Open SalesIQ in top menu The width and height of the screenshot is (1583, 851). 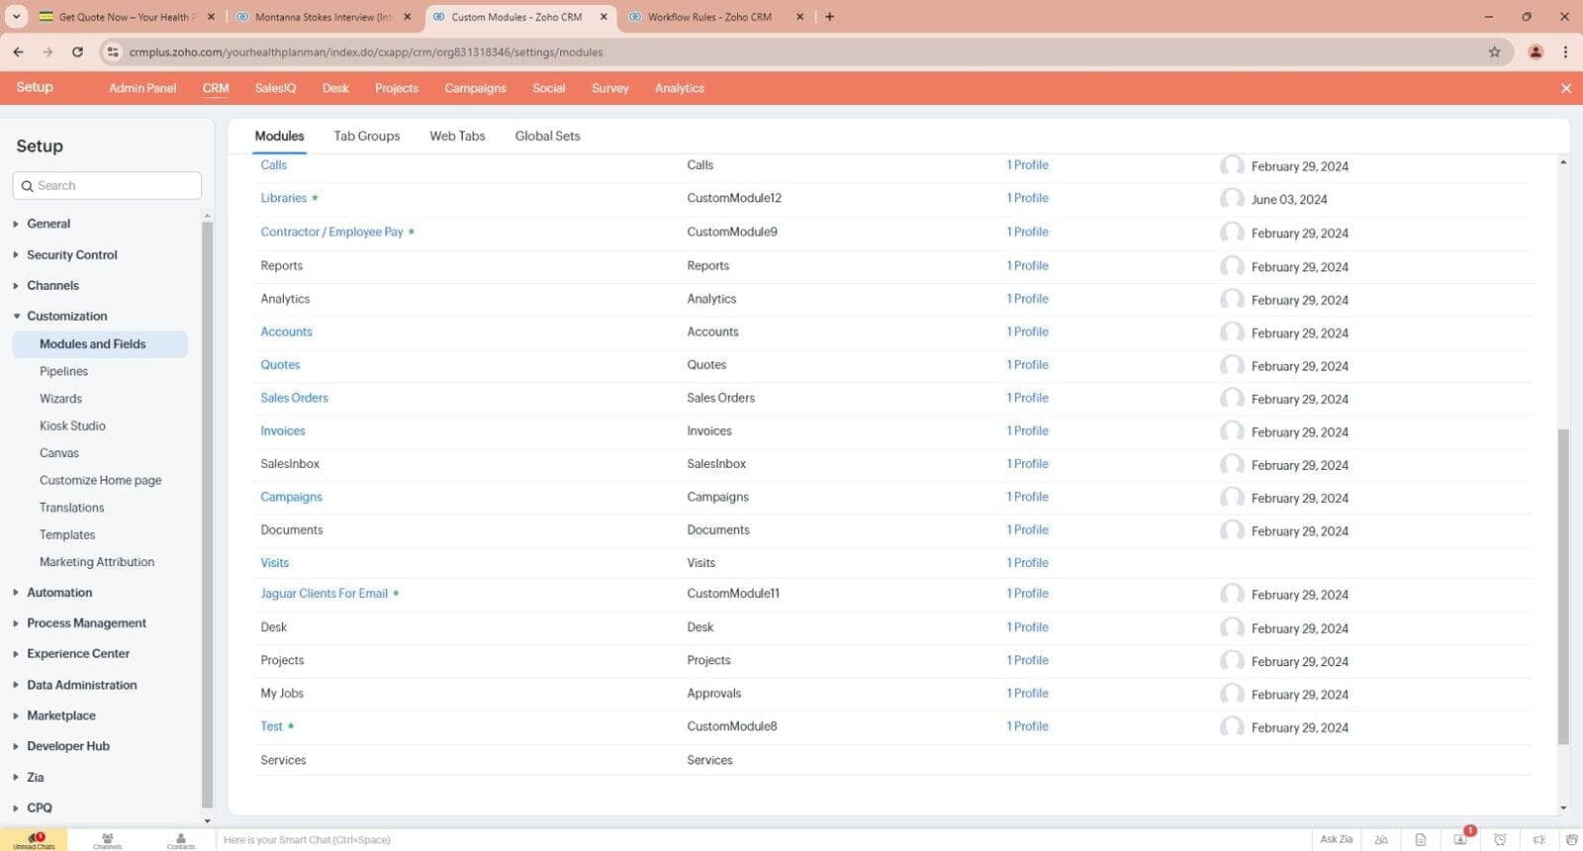275,88
